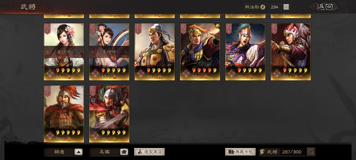Select the 陸遜 general card
356x160 pixels.
(200, 52)
